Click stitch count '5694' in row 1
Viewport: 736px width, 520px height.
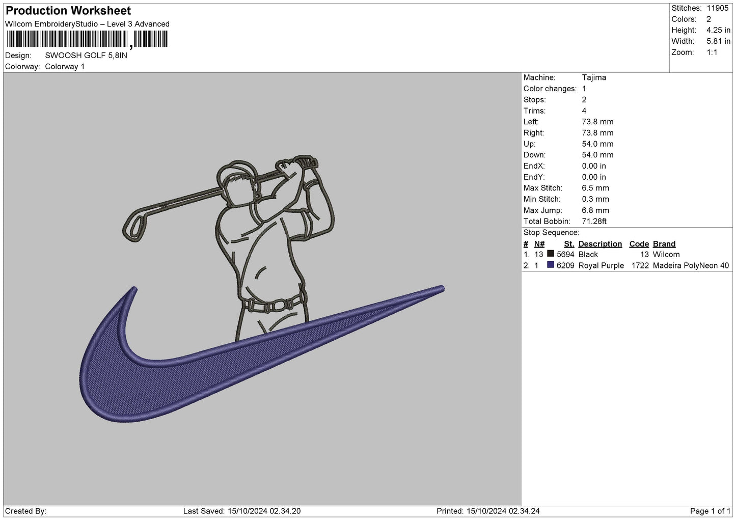[565, 255]
